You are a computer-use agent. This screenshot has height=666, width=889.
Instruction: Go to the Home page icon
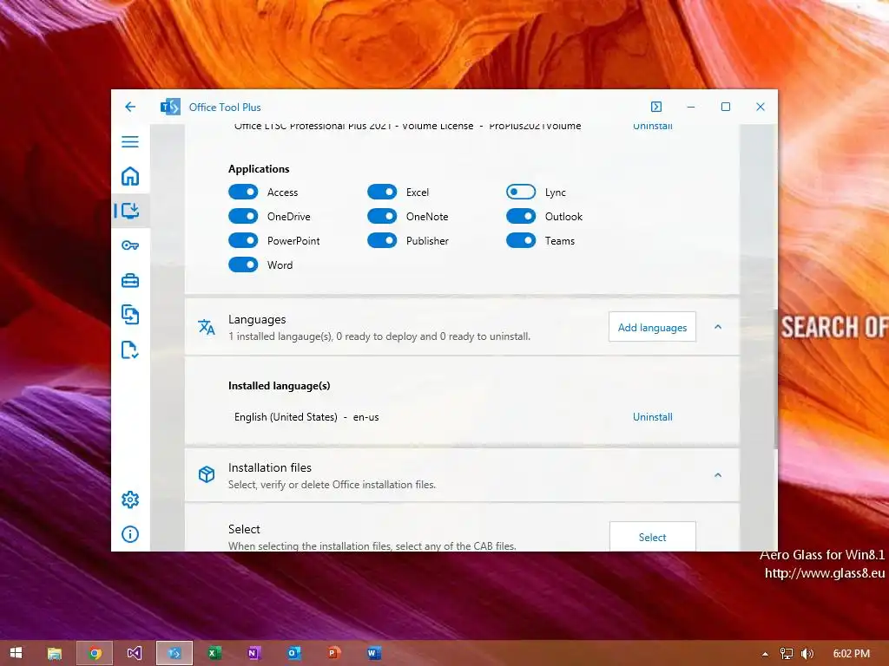tap(130, 176)
